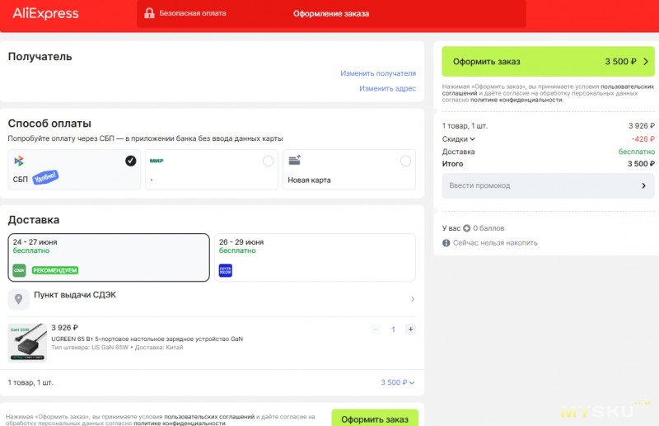The image size is (659, 426).
Task: Choose 24 - 27 июня delivery option
Action: click(109, 257)
